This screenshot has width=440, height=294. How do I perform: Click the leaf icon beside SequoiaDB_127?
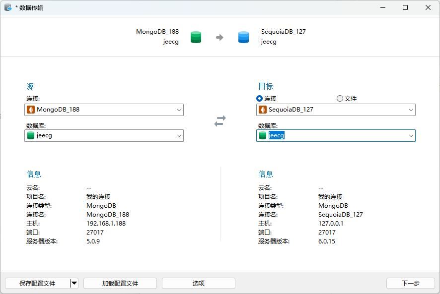263,110
